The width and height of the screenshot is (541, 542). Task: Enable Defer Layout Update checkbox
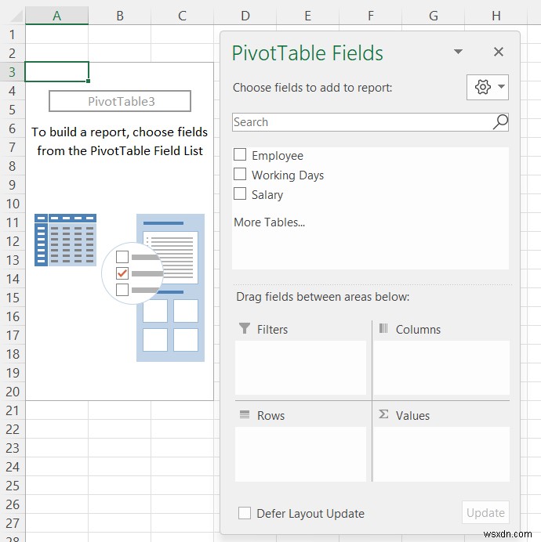(x=245, y=513)
